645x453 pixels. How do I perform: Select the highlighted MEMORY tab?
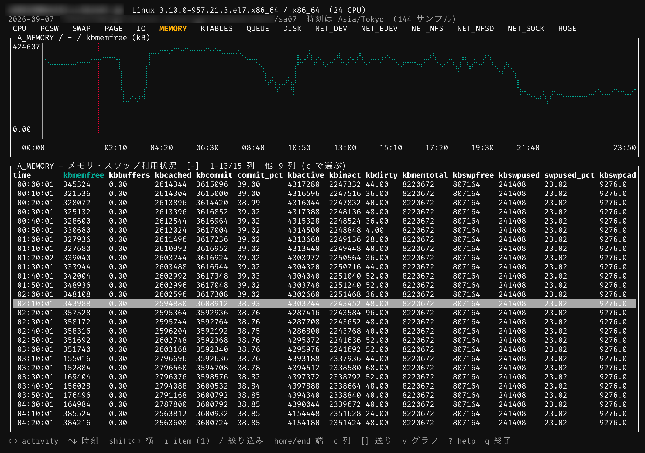(x=173, y=28)
